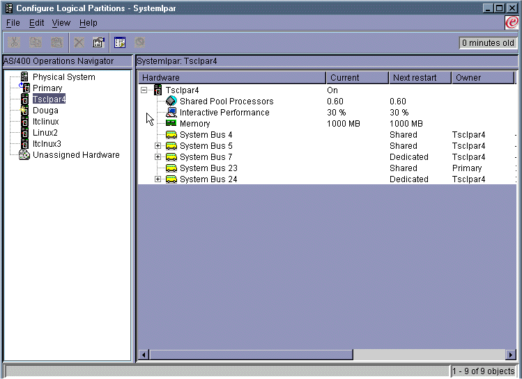Open the Help menu
522x379 pixels.
[89, 23]
